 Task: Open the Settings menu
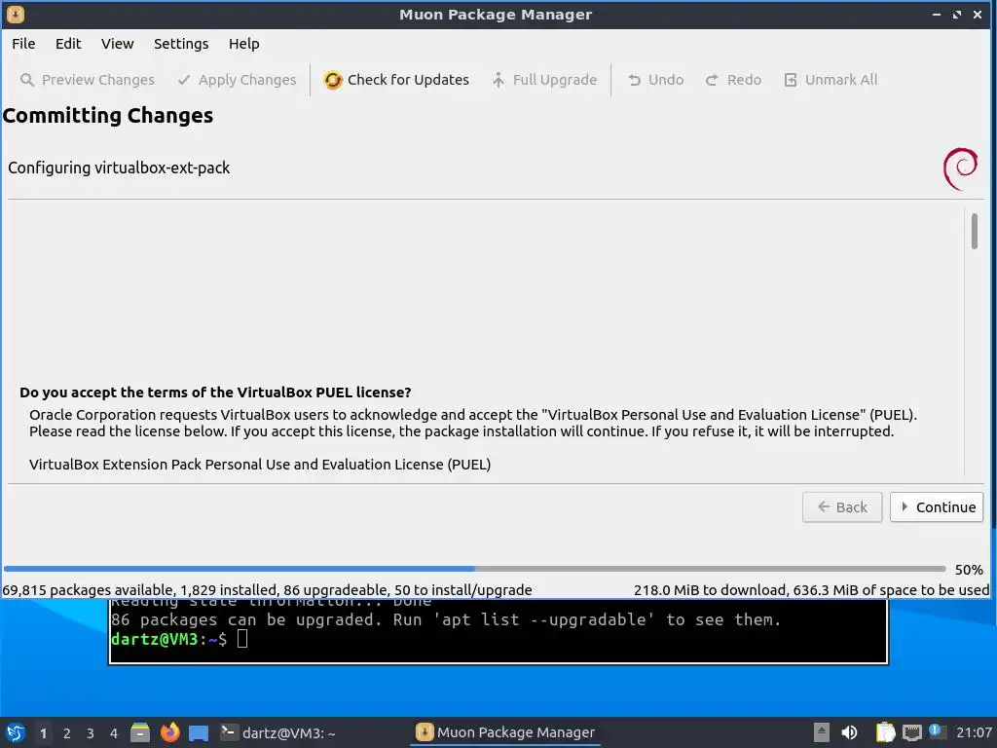181,43
